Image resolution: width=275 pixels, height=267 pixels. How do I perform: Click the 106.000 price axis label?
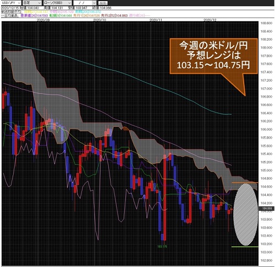click(266, 130)
